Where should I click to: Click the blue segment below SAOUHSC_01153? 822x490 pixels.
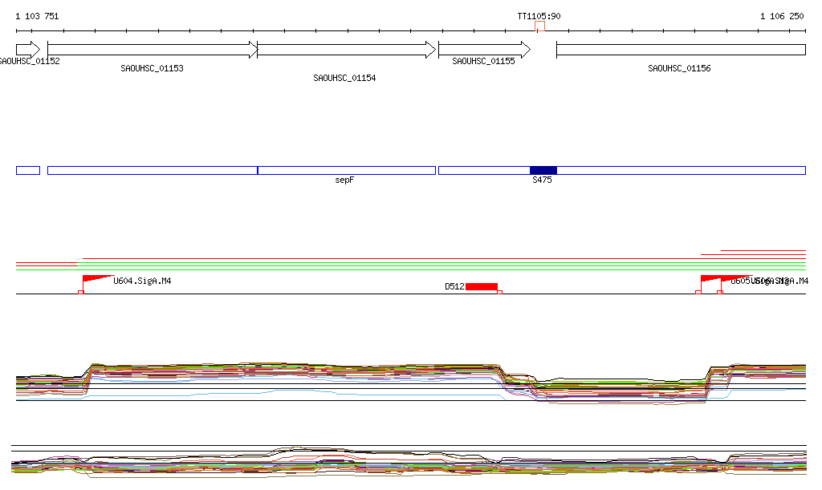coord(152,170)
